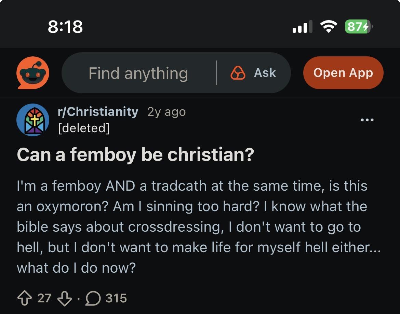The width and height of the screenshot is (400, 314).
Task: Tap the comment bubble icon
Action: [x=93, y=298]
